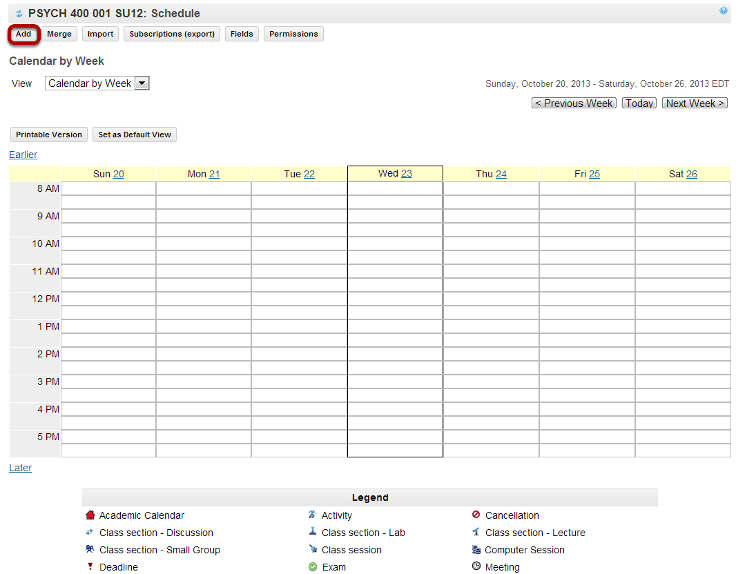The image size is (736, 574).
Task: Click Set as Default View
Action: (135, 135)
